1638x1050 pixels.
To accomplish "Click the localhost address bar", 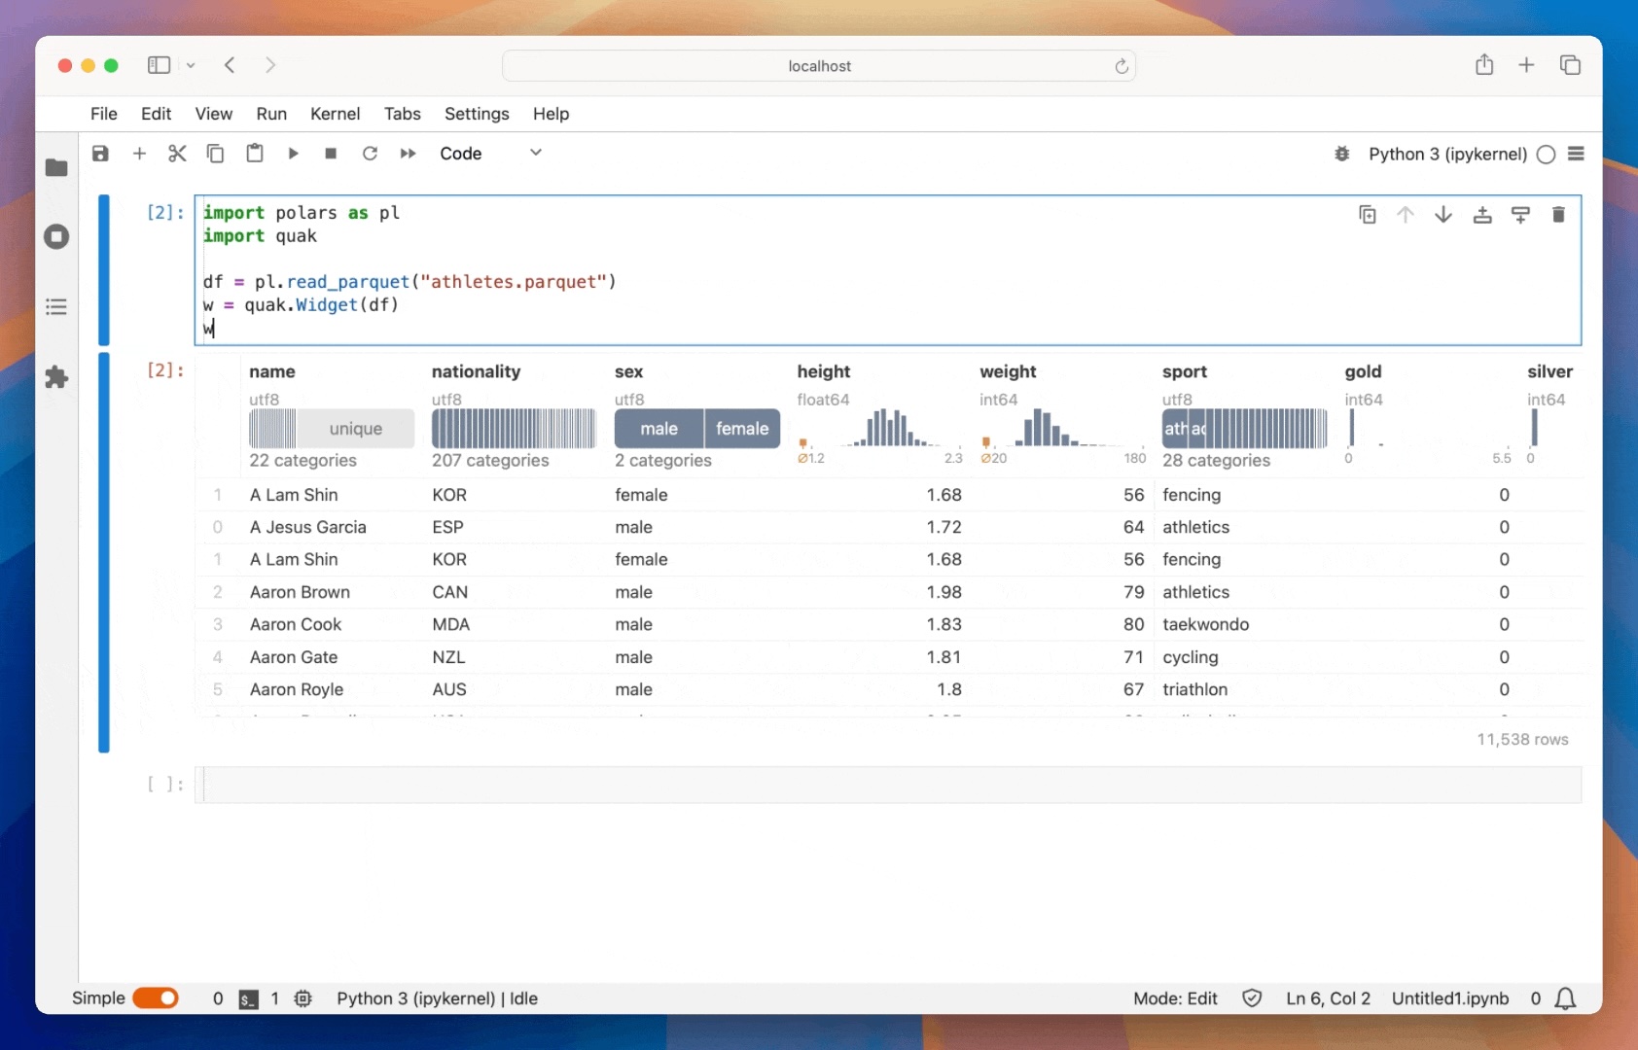I will (x=819, y=66).
